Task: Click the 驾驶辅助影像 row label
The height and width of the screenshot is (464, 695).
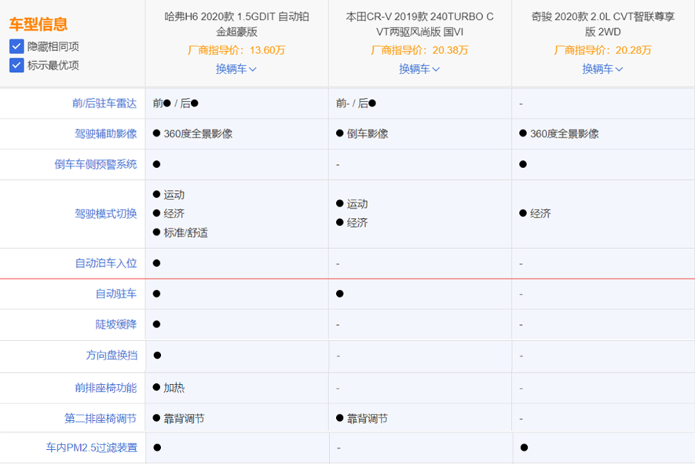Action: pyautogui.click(x=106, y=133)
